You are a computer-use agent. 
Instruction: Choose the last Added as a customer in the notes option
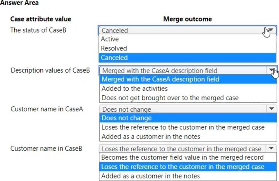151,176
